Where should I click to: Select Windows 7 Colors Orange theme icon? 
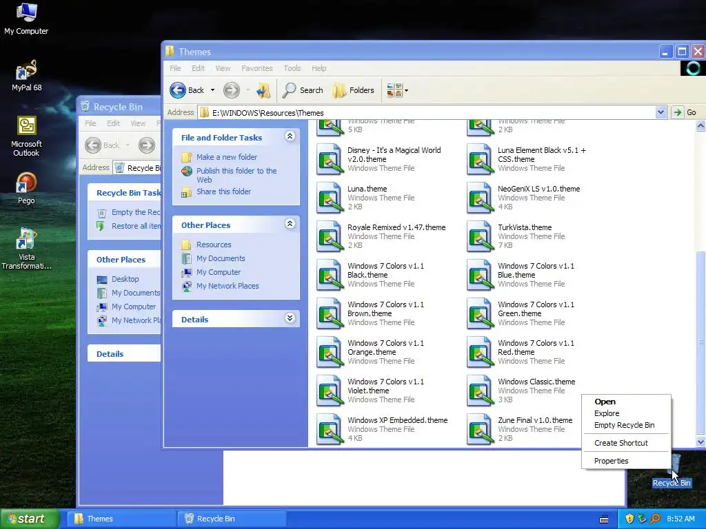pyautogui.click(x=330, y=352)
